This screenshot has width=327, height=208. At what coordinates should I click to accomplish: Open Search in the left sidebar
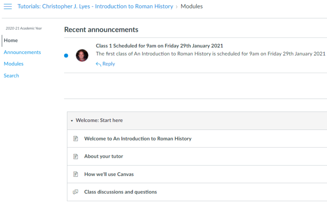tap(11, 76)
